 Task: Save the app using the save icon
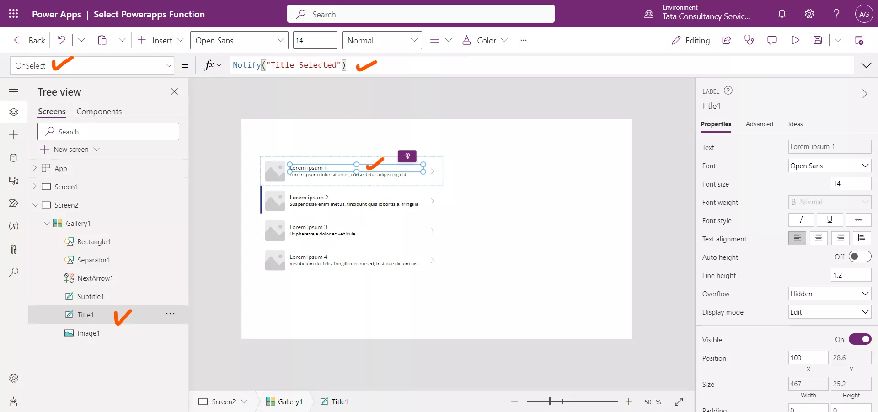point(818,40)
